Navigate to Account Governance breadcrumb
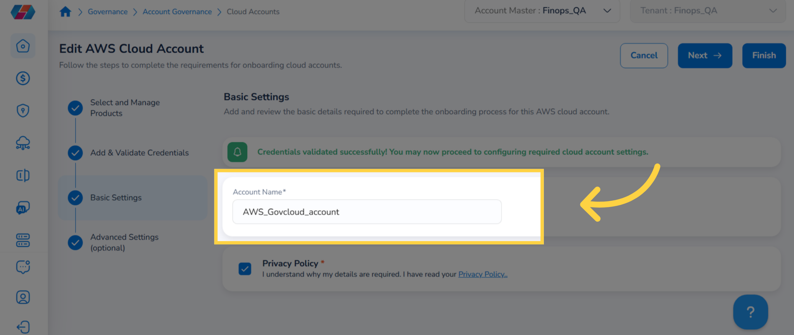794x335 pixels. 177,12
